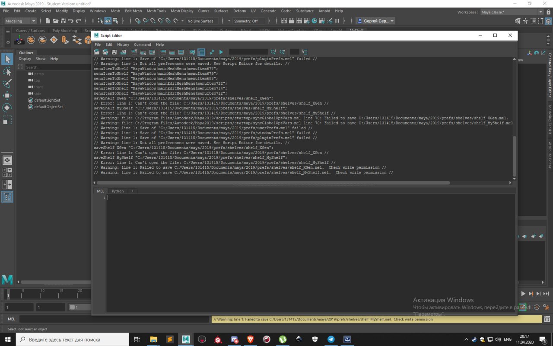553x346 pixels.
Task: Click Show Both panes icon
Action: point(181,52)
